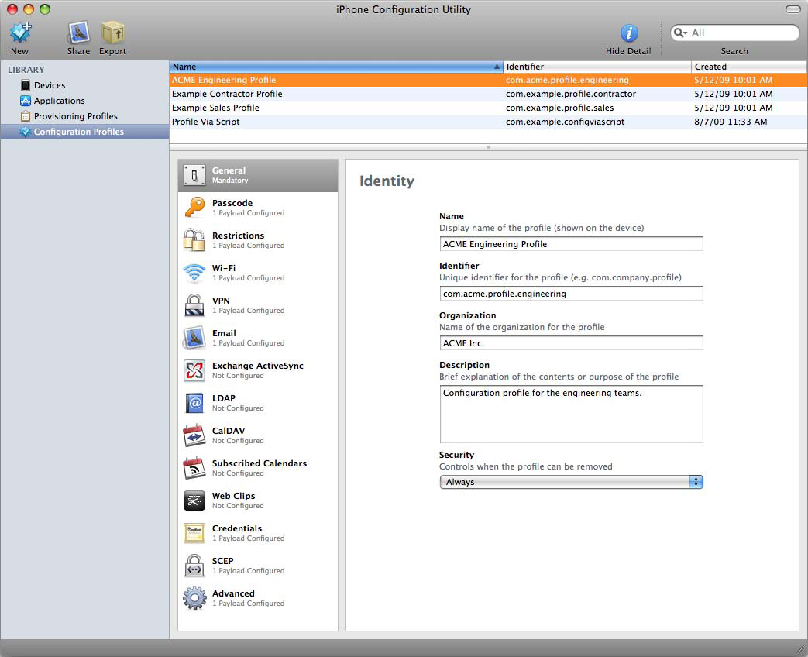This screenshot has height=657, width=808.
Task: Select the Example Sales Profile row
Action: point(488,108)
